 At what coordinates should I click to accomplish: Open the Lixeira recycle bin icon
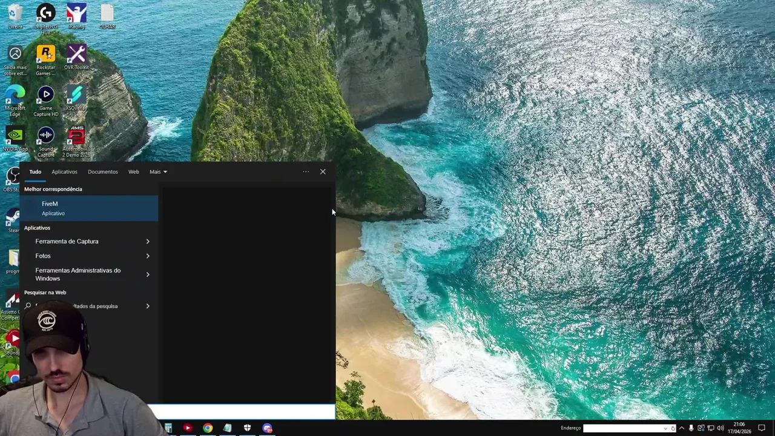coord(15,16)
